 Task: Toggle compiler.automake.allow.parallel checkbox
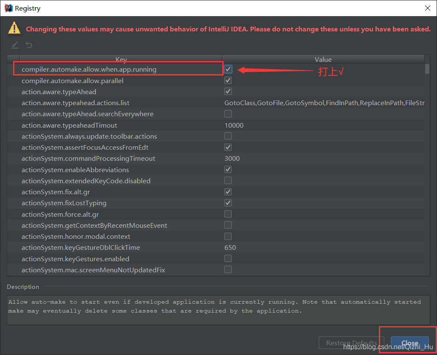point(228,81)
